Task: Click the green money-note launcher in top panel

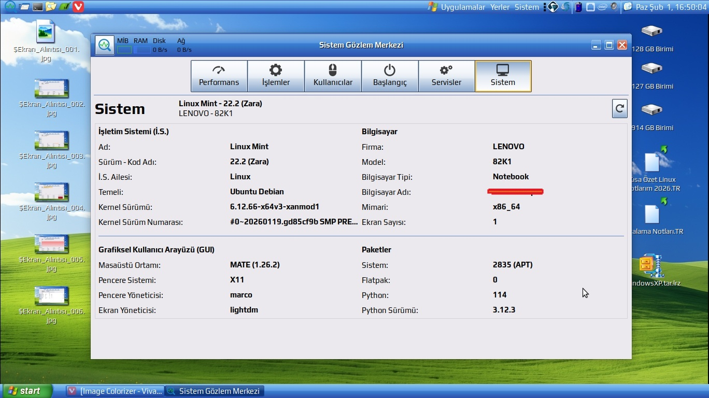Action: (x=64, y=7)
